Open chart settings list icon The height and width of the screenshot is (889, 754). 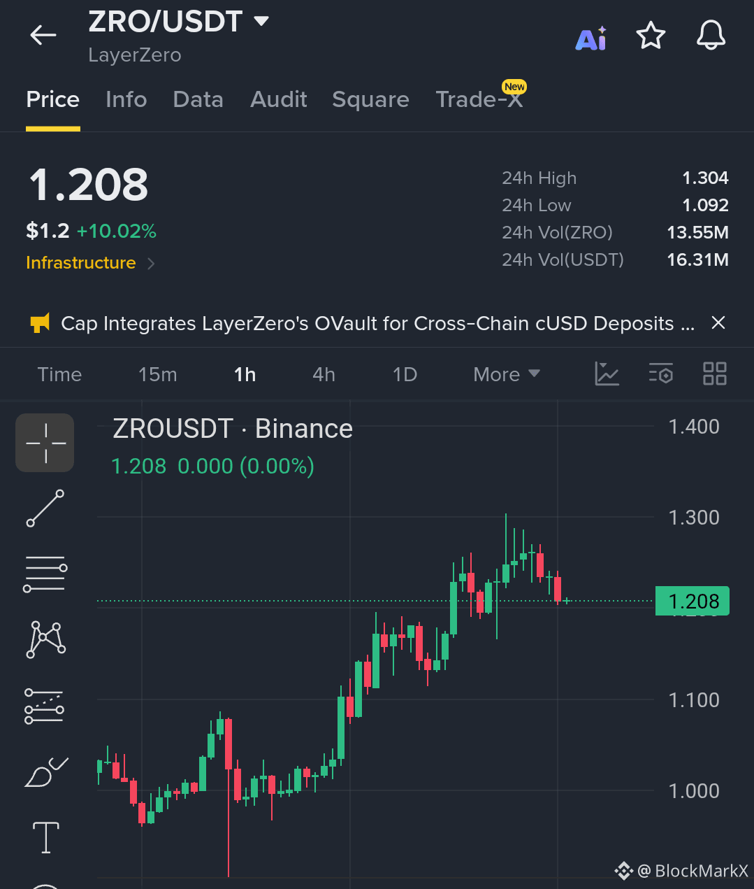[661, 374]
